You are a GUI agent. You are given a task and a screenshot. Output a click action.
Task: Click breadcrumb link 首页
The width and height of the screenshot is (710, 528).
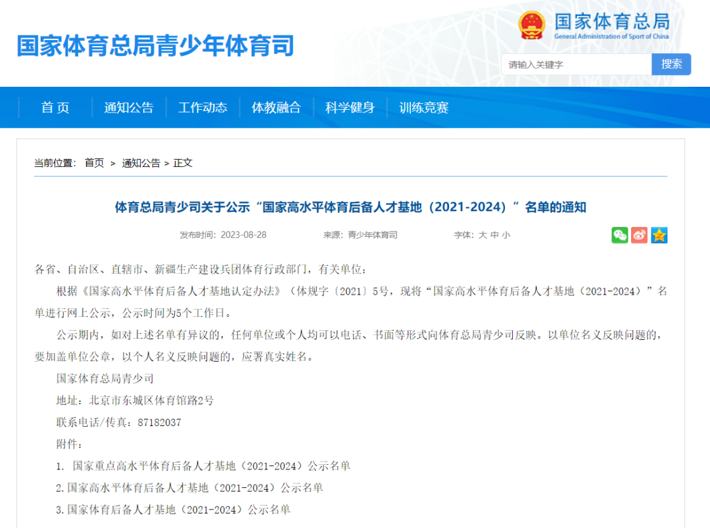tap(94, 163)
